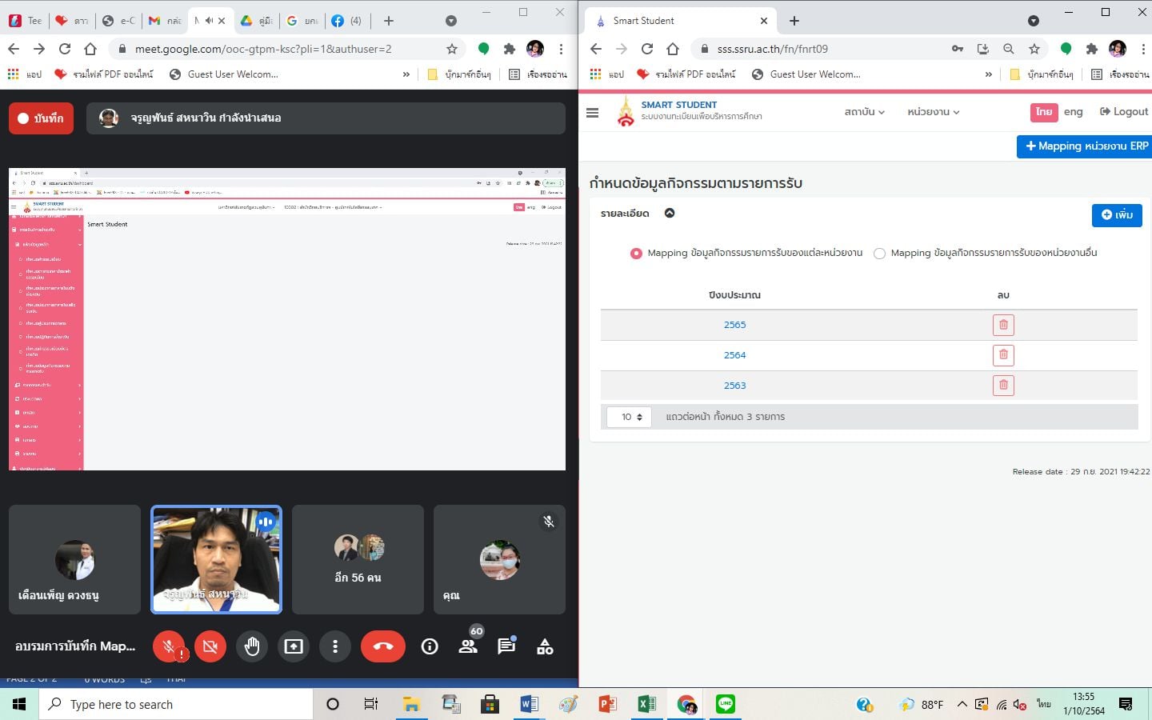Open the Meet chat panel icon
The width and height of the screenshot is (1152, 720).
pyautogui.click(x=506, y=646)
